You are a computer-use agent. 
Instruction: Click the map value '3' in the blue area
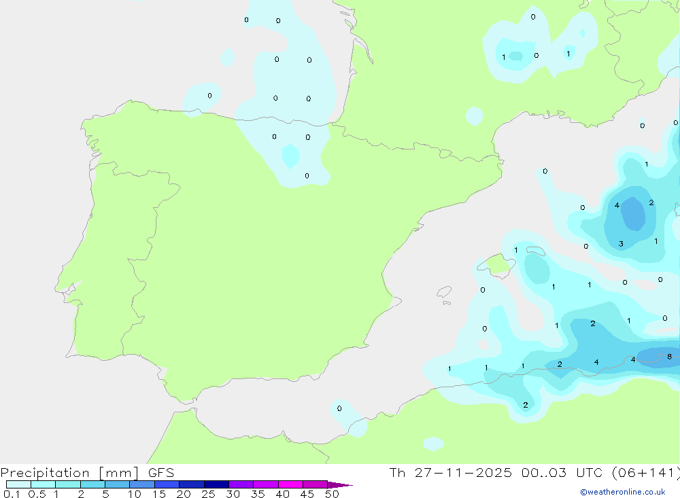[621, 244]
